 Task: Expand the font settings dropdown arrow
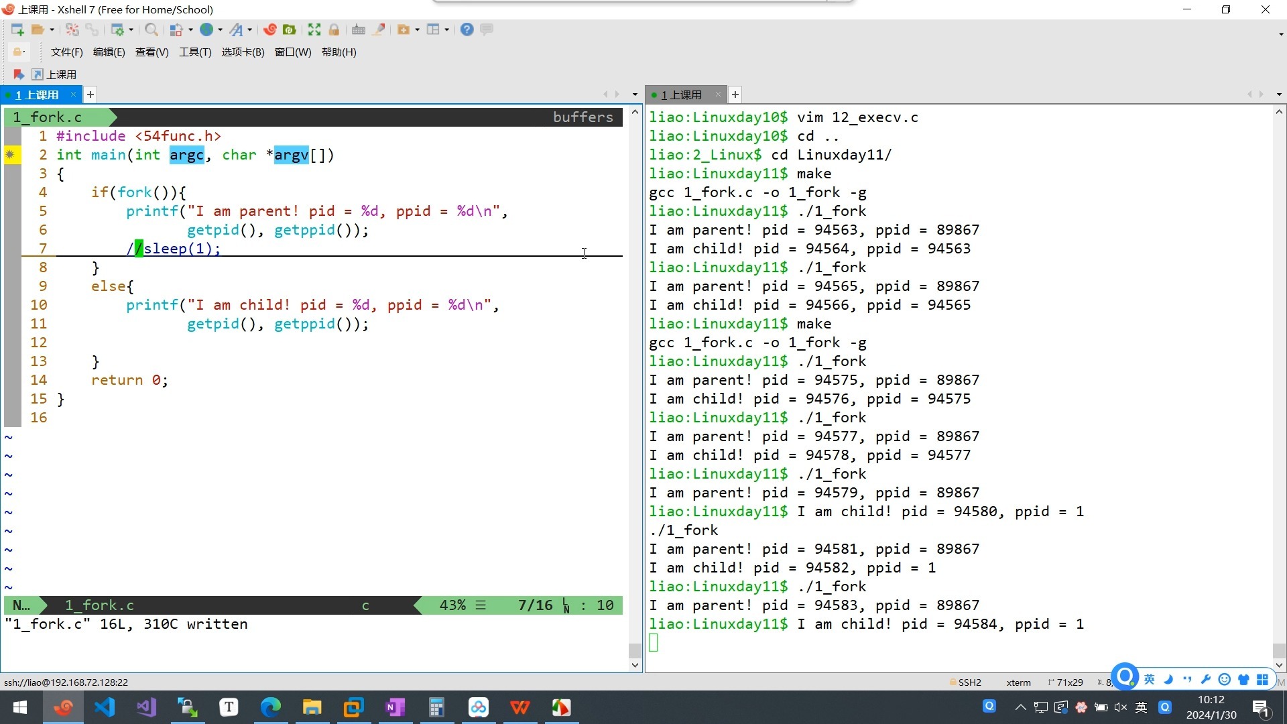click(250, 29)
